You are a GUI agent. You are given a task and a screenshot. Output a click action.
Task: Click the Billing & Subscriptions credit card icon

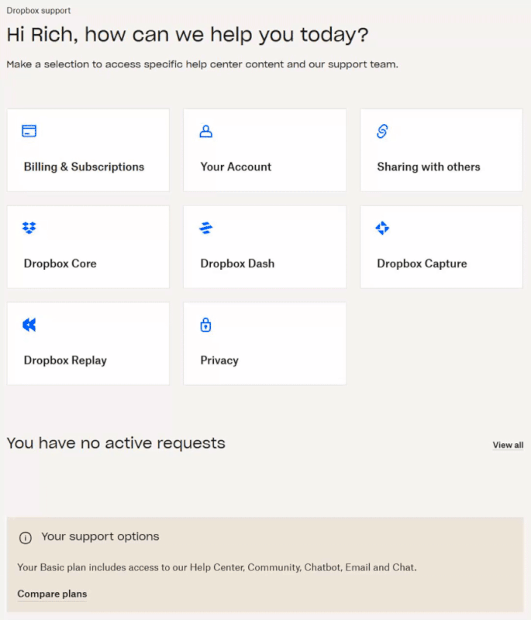pos(29,131)
